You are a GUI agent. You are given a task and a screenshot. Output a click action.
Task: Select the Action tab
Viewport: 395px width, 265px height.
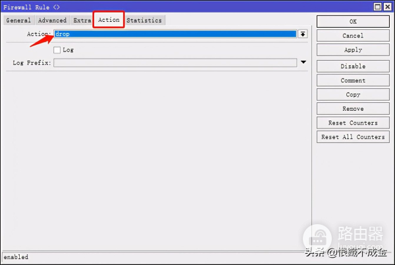point(109,20)
